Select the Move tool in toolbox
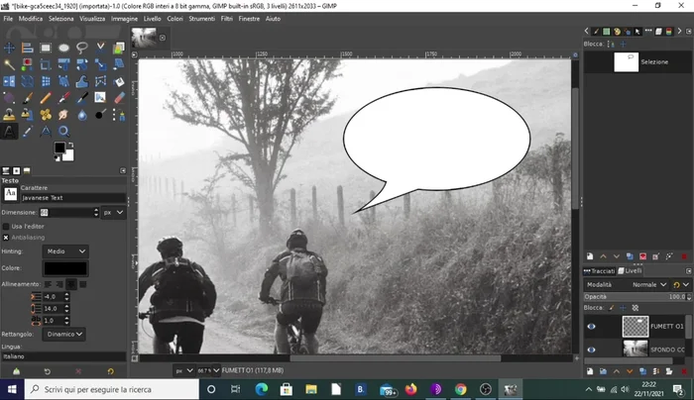 point(9,48)
